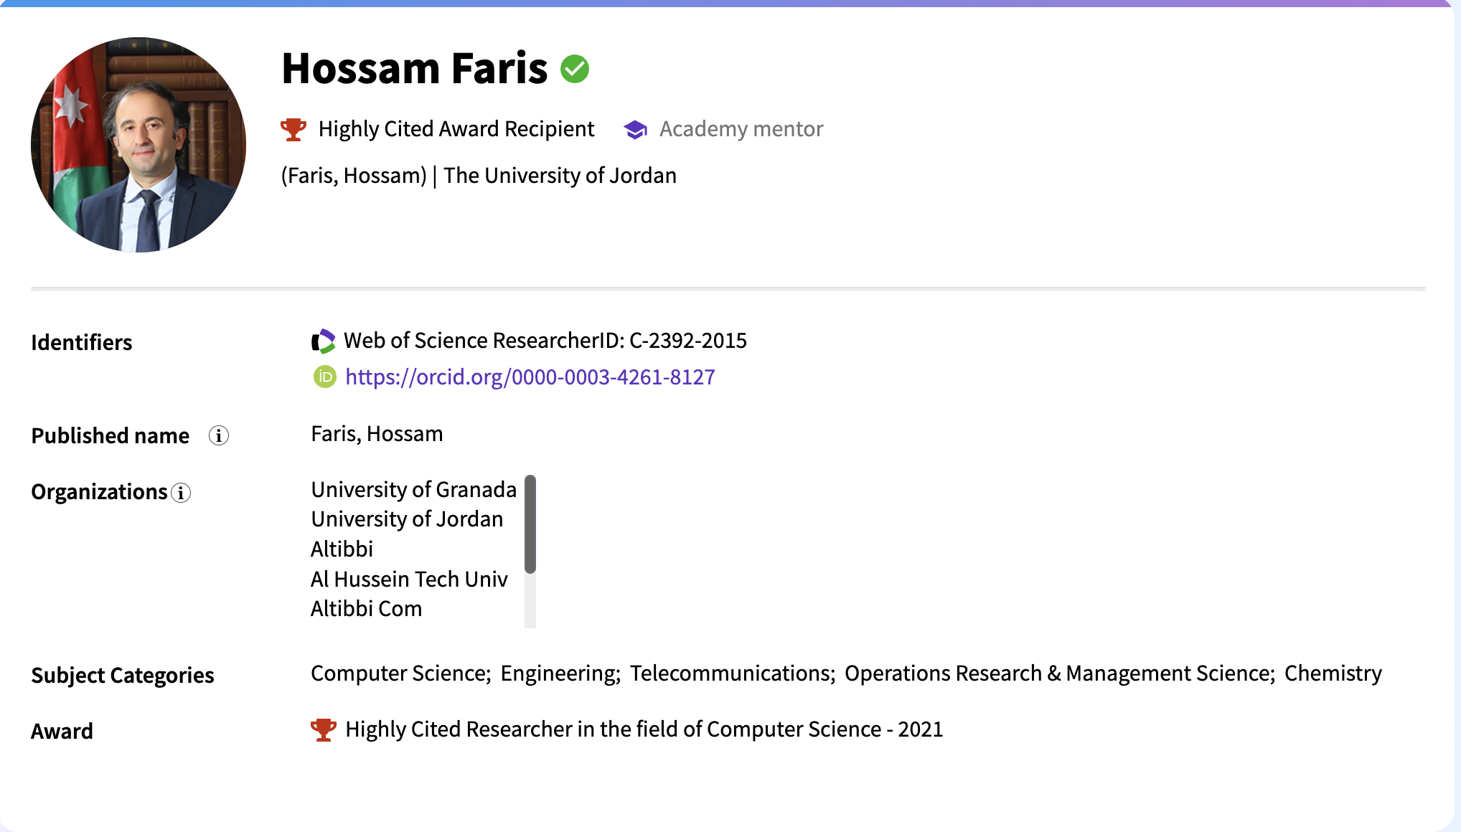Click the green verified checkmark badge
The image size is (1461, 832).
574,70
